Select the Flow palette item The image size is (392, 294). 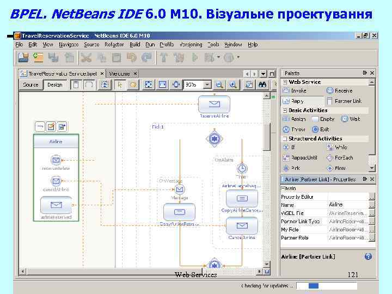point(336,168)
